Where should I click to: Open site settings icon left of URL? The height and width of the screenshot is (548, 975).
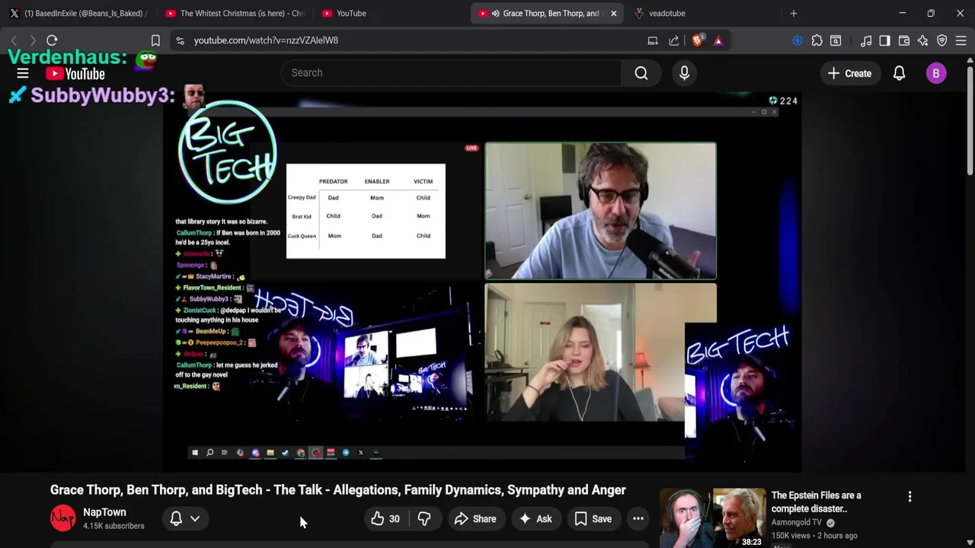point(180,40)
